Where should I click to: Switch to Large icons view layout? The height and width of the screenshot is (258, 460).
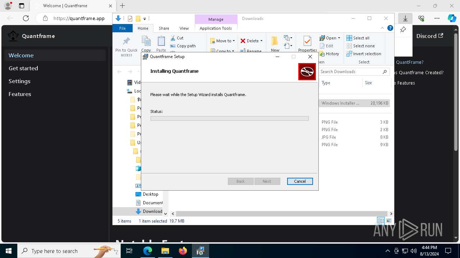point(389,221)
